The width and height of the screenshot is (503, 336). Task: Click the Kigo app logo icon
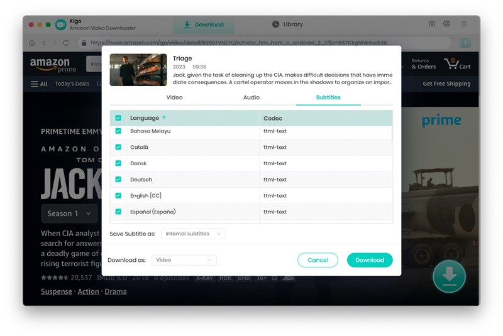pos(60,24)
